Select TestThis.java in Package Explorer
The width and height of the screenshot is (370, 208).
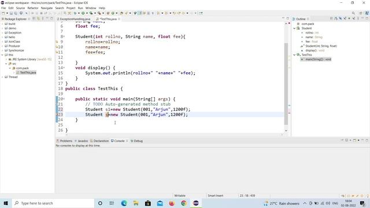pos(28,72)
